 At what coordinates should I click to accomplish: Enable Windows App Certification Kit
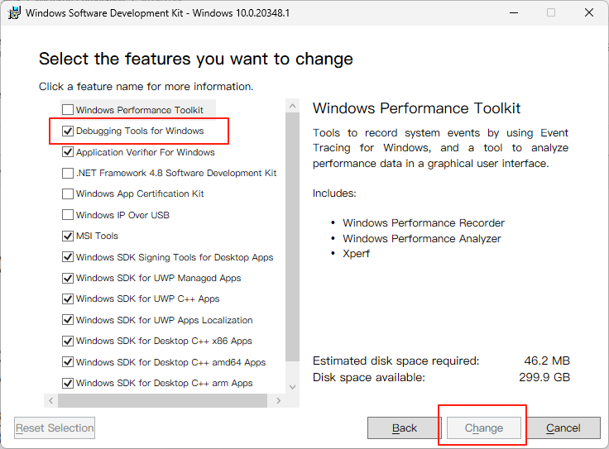[68, 193]
